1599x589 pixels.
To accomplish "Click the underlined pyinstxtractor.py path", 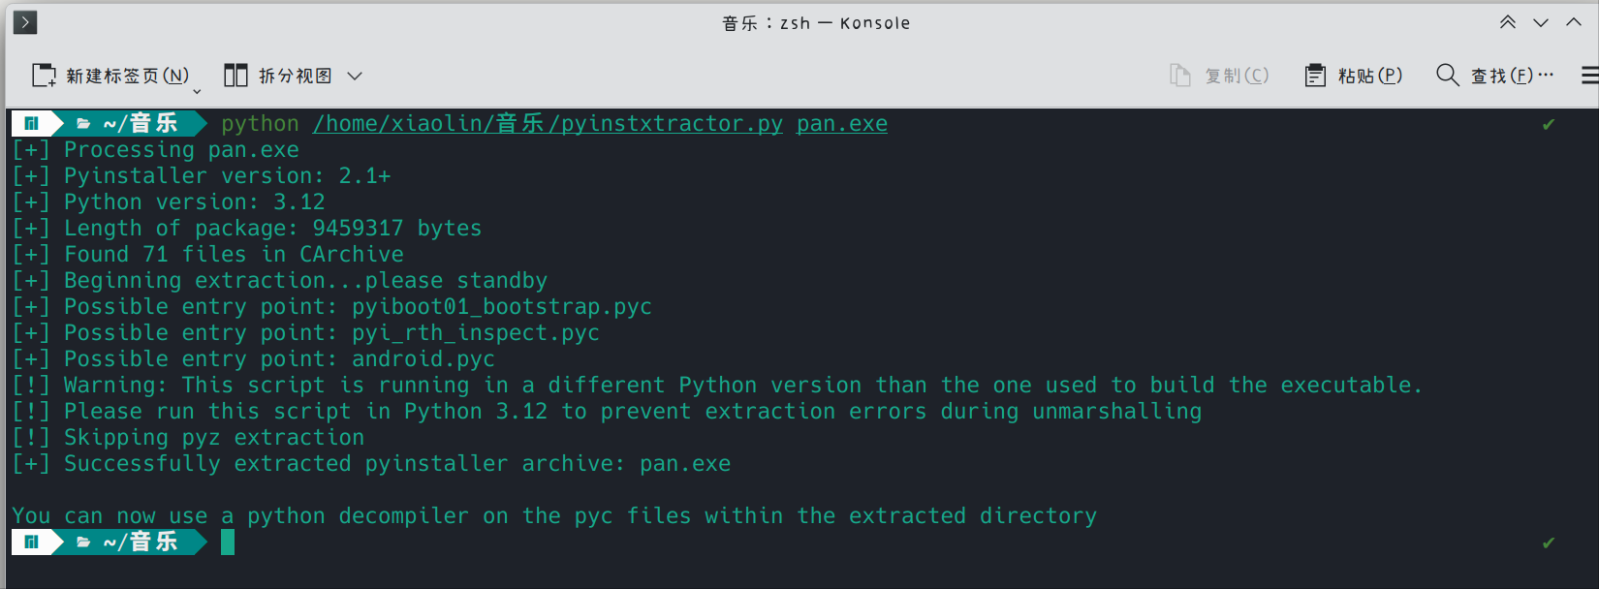I will 548,124.
